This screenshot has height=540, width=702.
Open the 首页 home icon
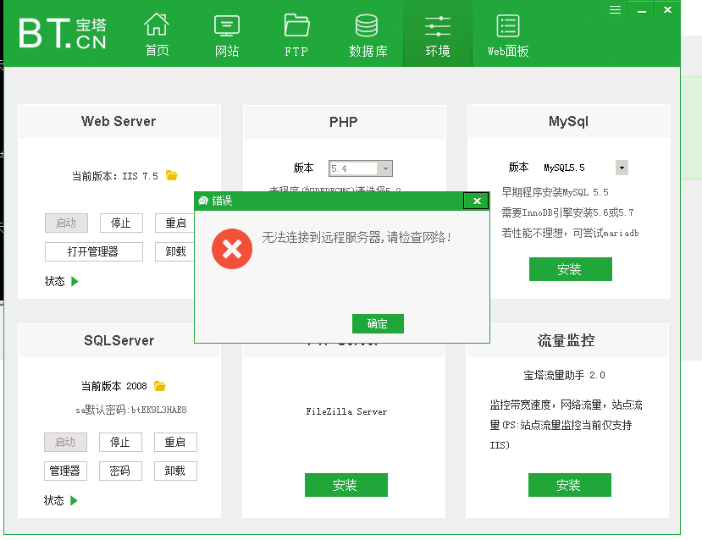(x=157, y=25)
